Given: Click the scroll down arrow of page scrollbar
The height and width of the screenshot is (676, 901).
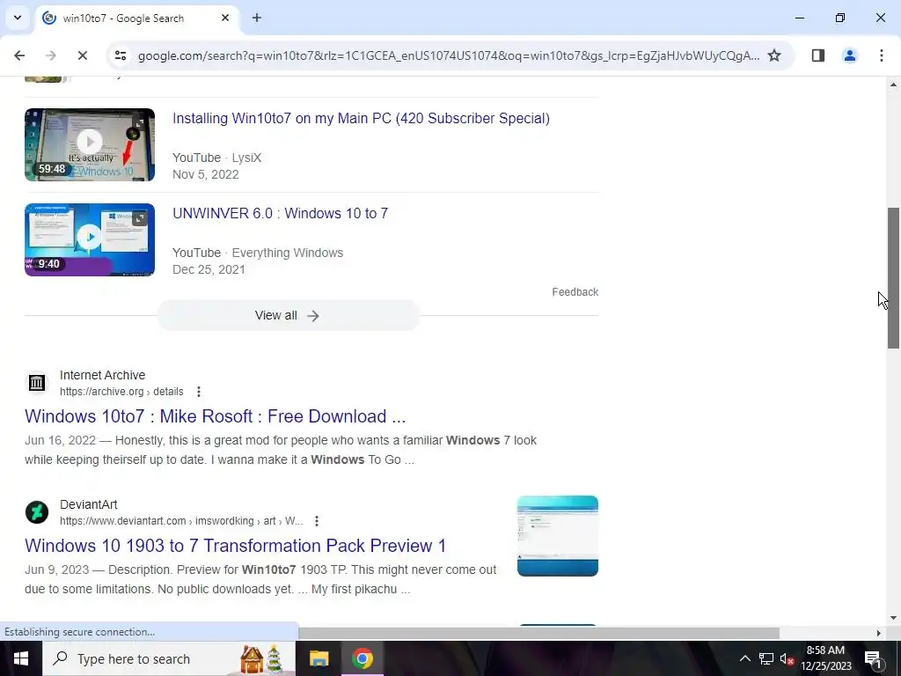Looking at the screenshot, I should point(893,618).
